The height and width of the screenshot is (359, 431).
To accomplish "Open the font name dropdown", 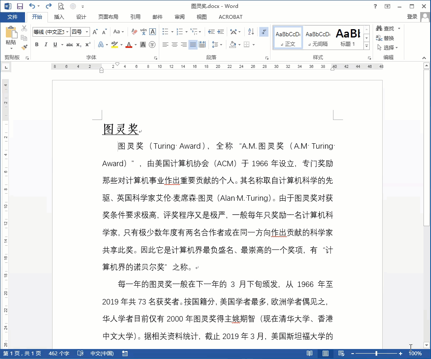I will [x=68, y=31].
